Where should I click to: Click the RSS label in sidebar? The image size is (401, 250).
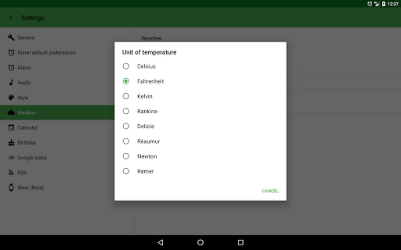[22, 172]
